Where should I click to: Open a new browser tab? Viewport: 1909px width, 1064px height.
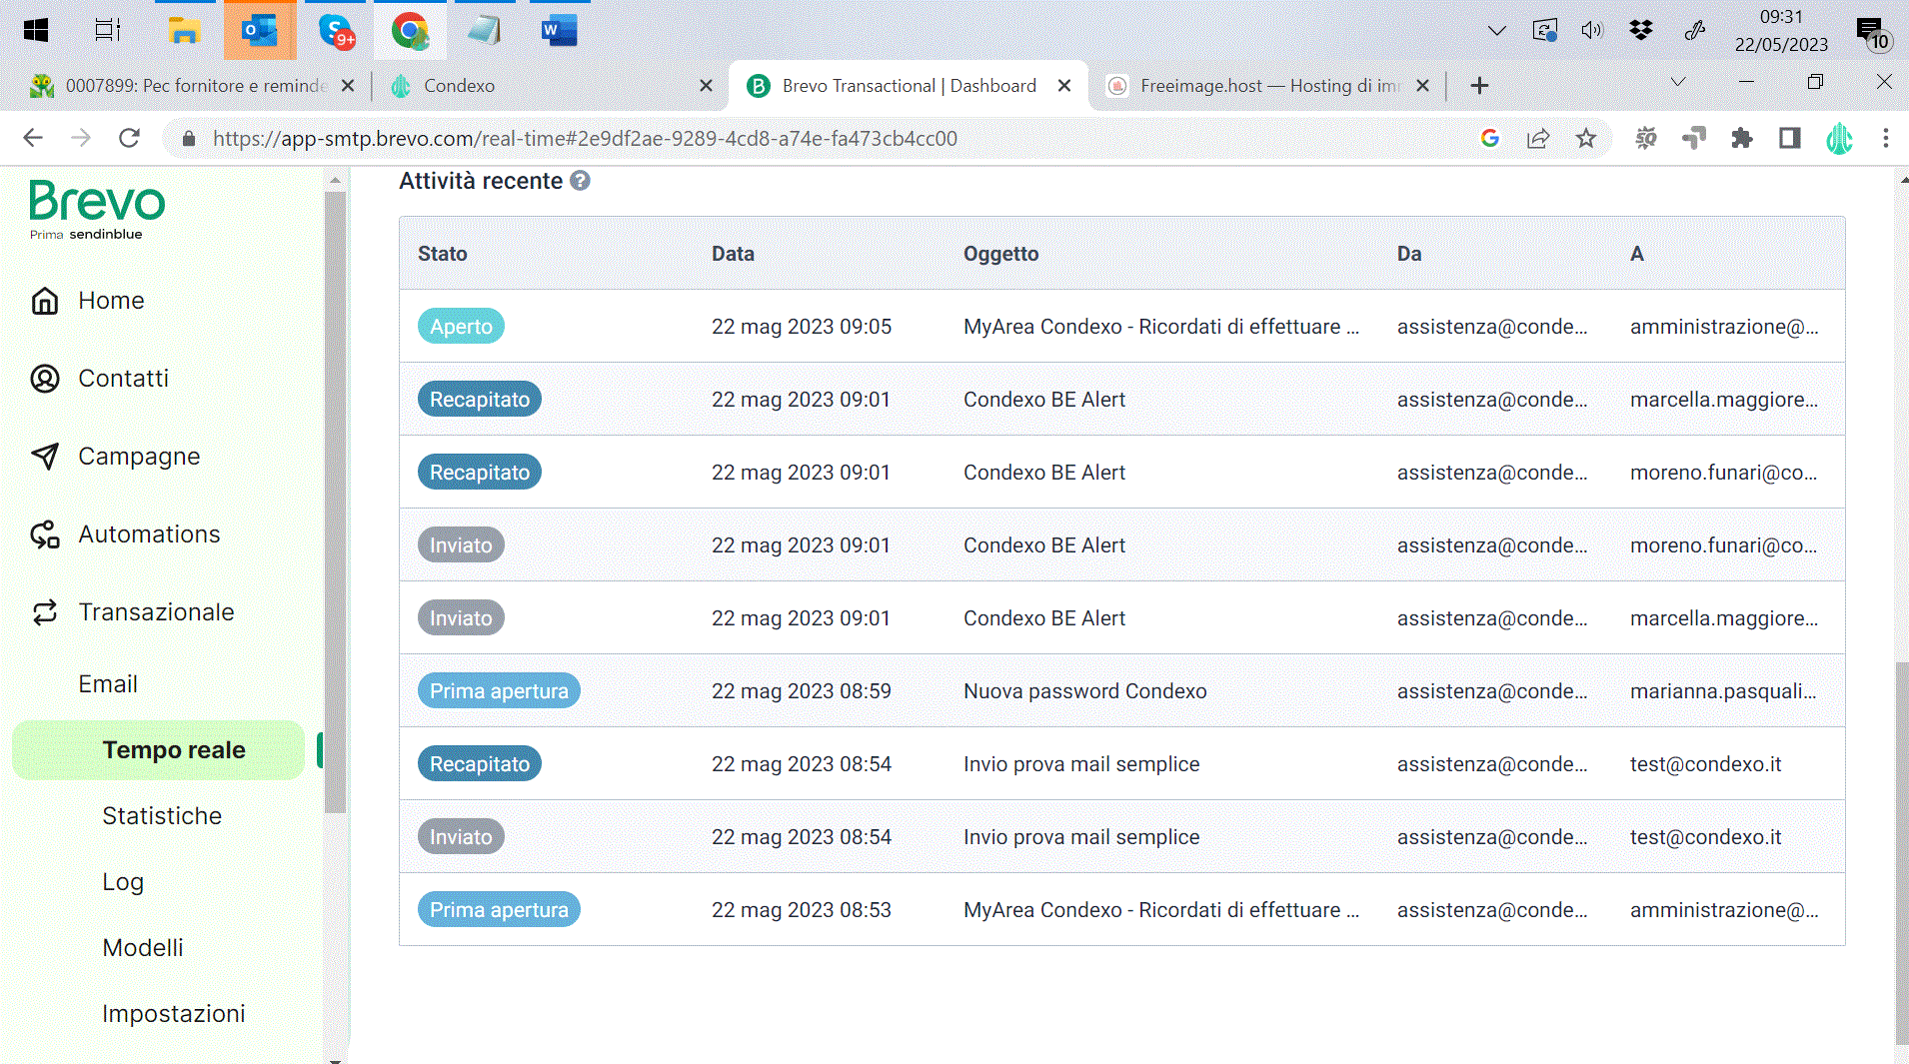click(1479, 86)
